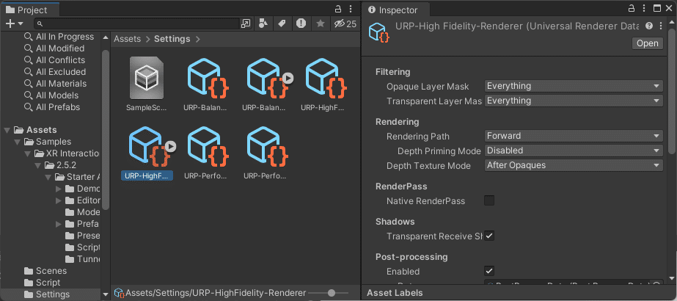The image size is (677, 301).
Task: Collapse the XR Interaction folder arrow
Action: click(x=28, y=153)
